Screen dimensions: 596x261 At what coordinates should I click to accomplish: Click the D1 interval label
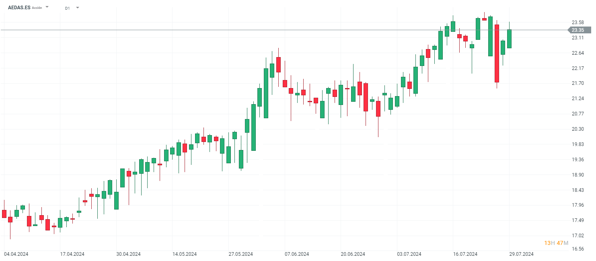tap(67, 8)
